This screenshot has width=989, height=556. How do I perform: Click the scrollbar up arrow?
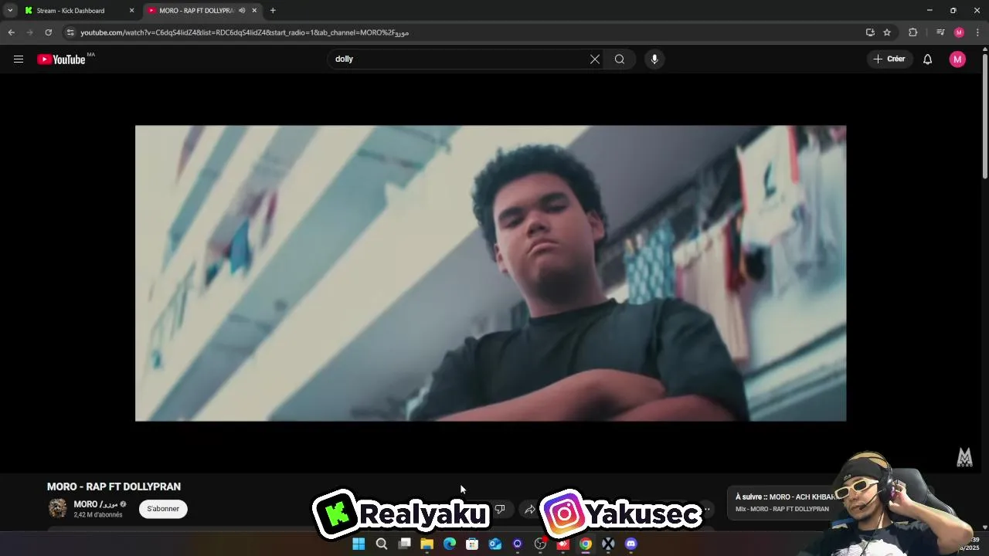click(984, 50)
